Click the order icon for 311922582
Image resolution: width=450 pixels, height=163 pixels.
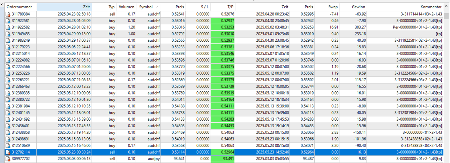point(8,27)
